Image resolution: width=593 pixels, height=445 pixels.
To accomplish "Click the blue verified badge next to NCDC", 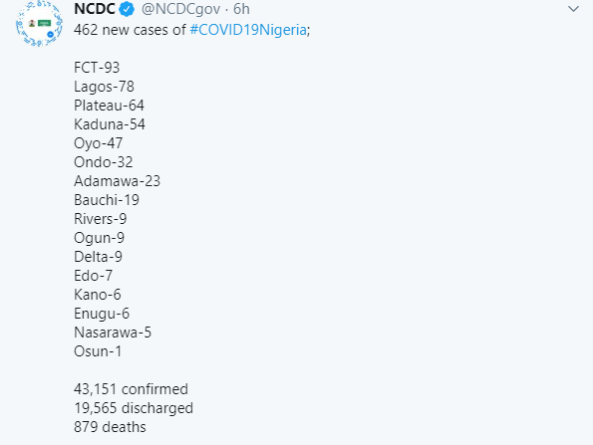I will 127,9.
